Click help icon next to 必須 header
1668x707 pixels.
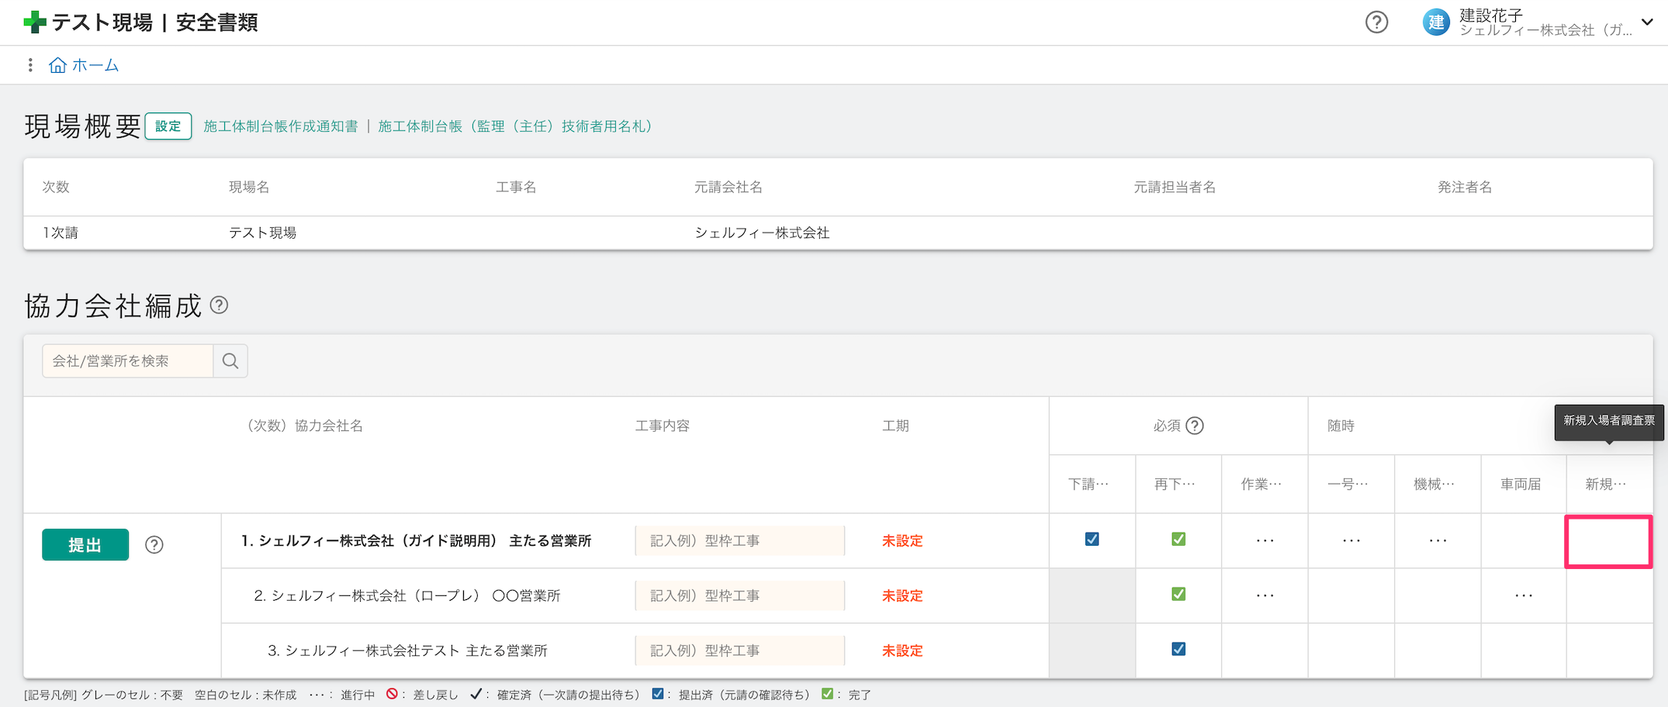click(1195, 426)
